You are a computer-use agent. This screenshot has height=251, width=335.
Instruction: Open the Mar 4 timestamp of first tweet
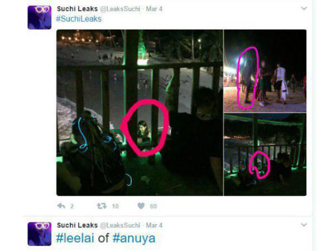154,9
